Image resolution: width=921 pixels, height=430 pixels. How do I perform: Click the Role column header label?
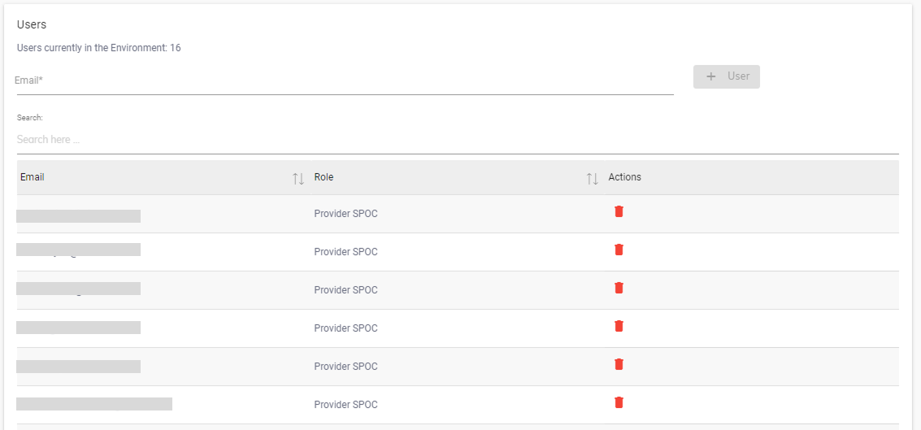coord(324,177)
